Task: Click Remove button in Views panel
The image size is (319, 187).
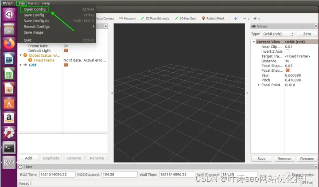Action: pos(284,159)
